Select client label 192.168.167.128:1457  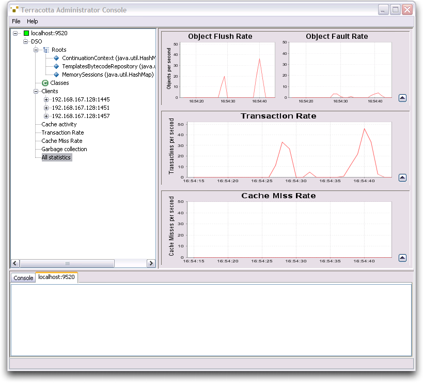[x=81, y=116]
